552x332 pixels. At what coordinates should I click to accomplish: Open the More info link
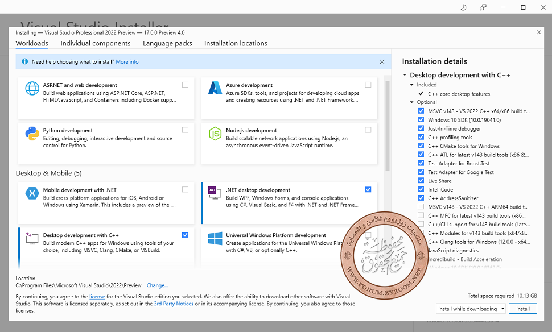click(127, 61)
